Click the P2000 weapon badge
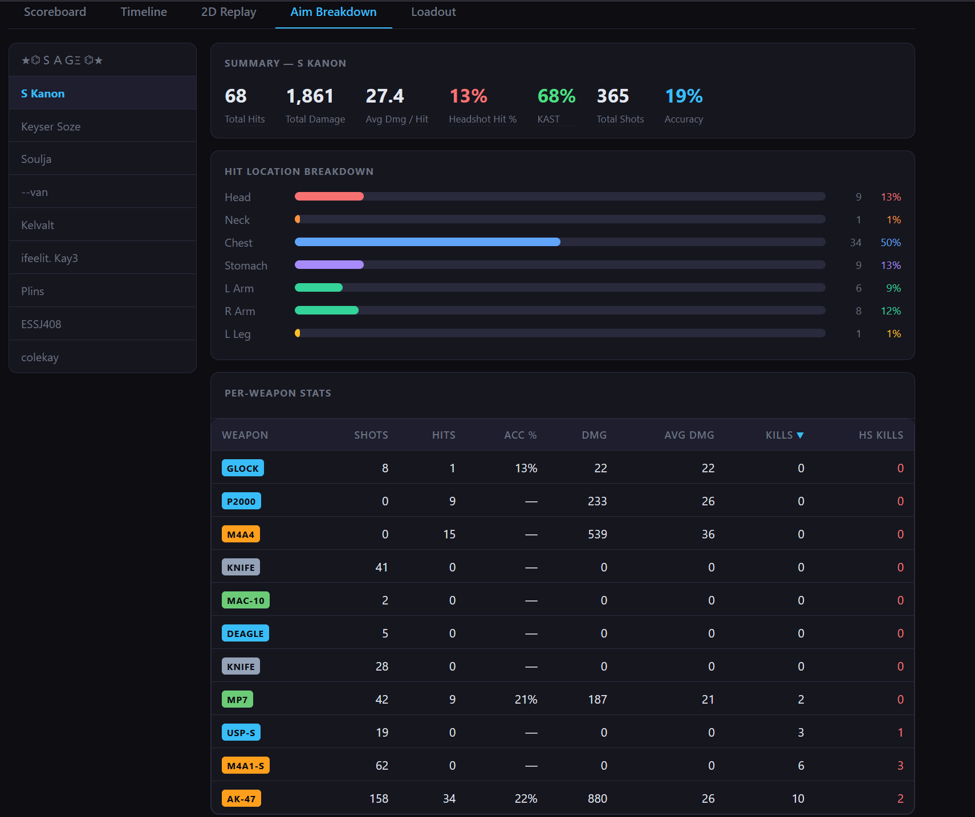This screenshot has height=817, width=975. pyautogui.click(x=241, y=501)
